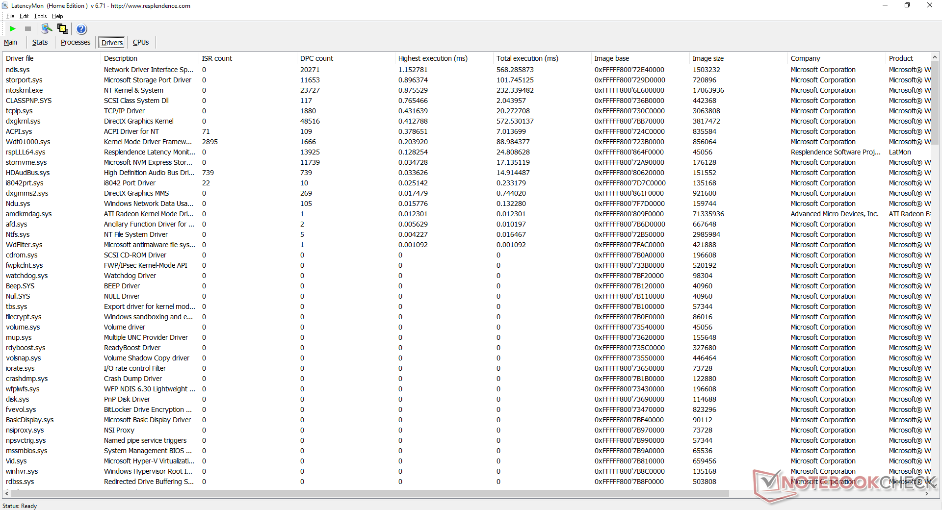Select the i8042prt.sys driver row
This screenshot has height=510, width=942.
[467, 183]
